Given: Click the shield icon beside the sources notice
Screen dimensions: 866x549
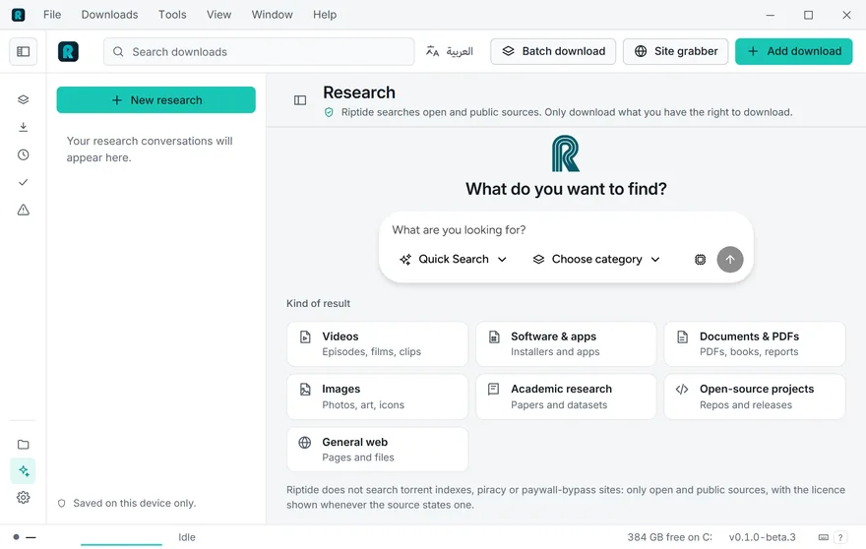Looking at the screenshot, I should 329,113.
